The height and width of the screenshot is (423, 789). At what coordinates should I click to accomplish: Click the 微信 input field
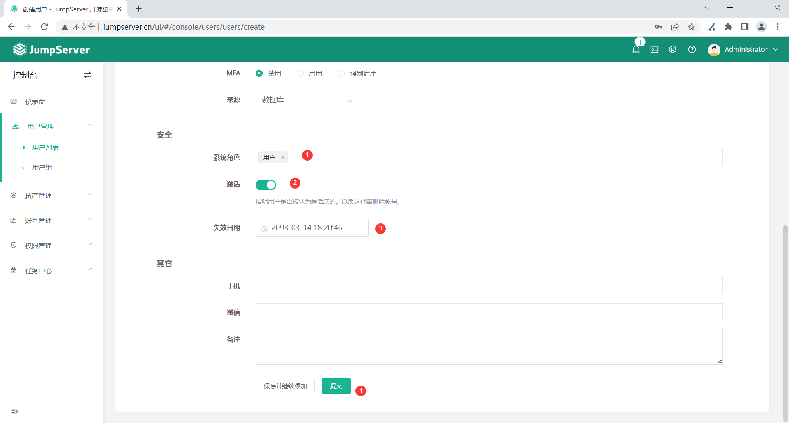[489, 313]
